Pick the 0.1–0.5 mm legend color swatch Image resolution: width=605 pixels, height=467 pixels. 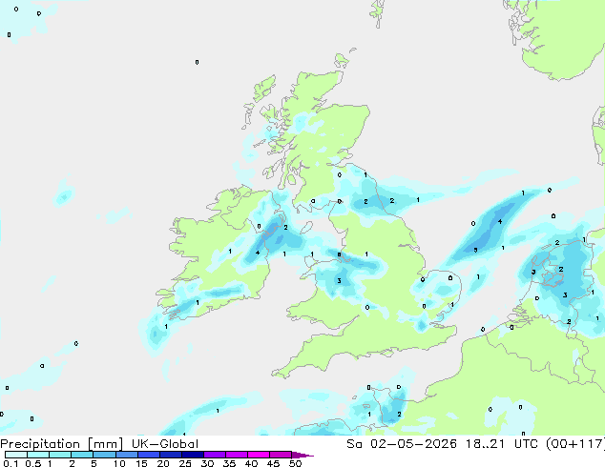[x=16, y=455]
